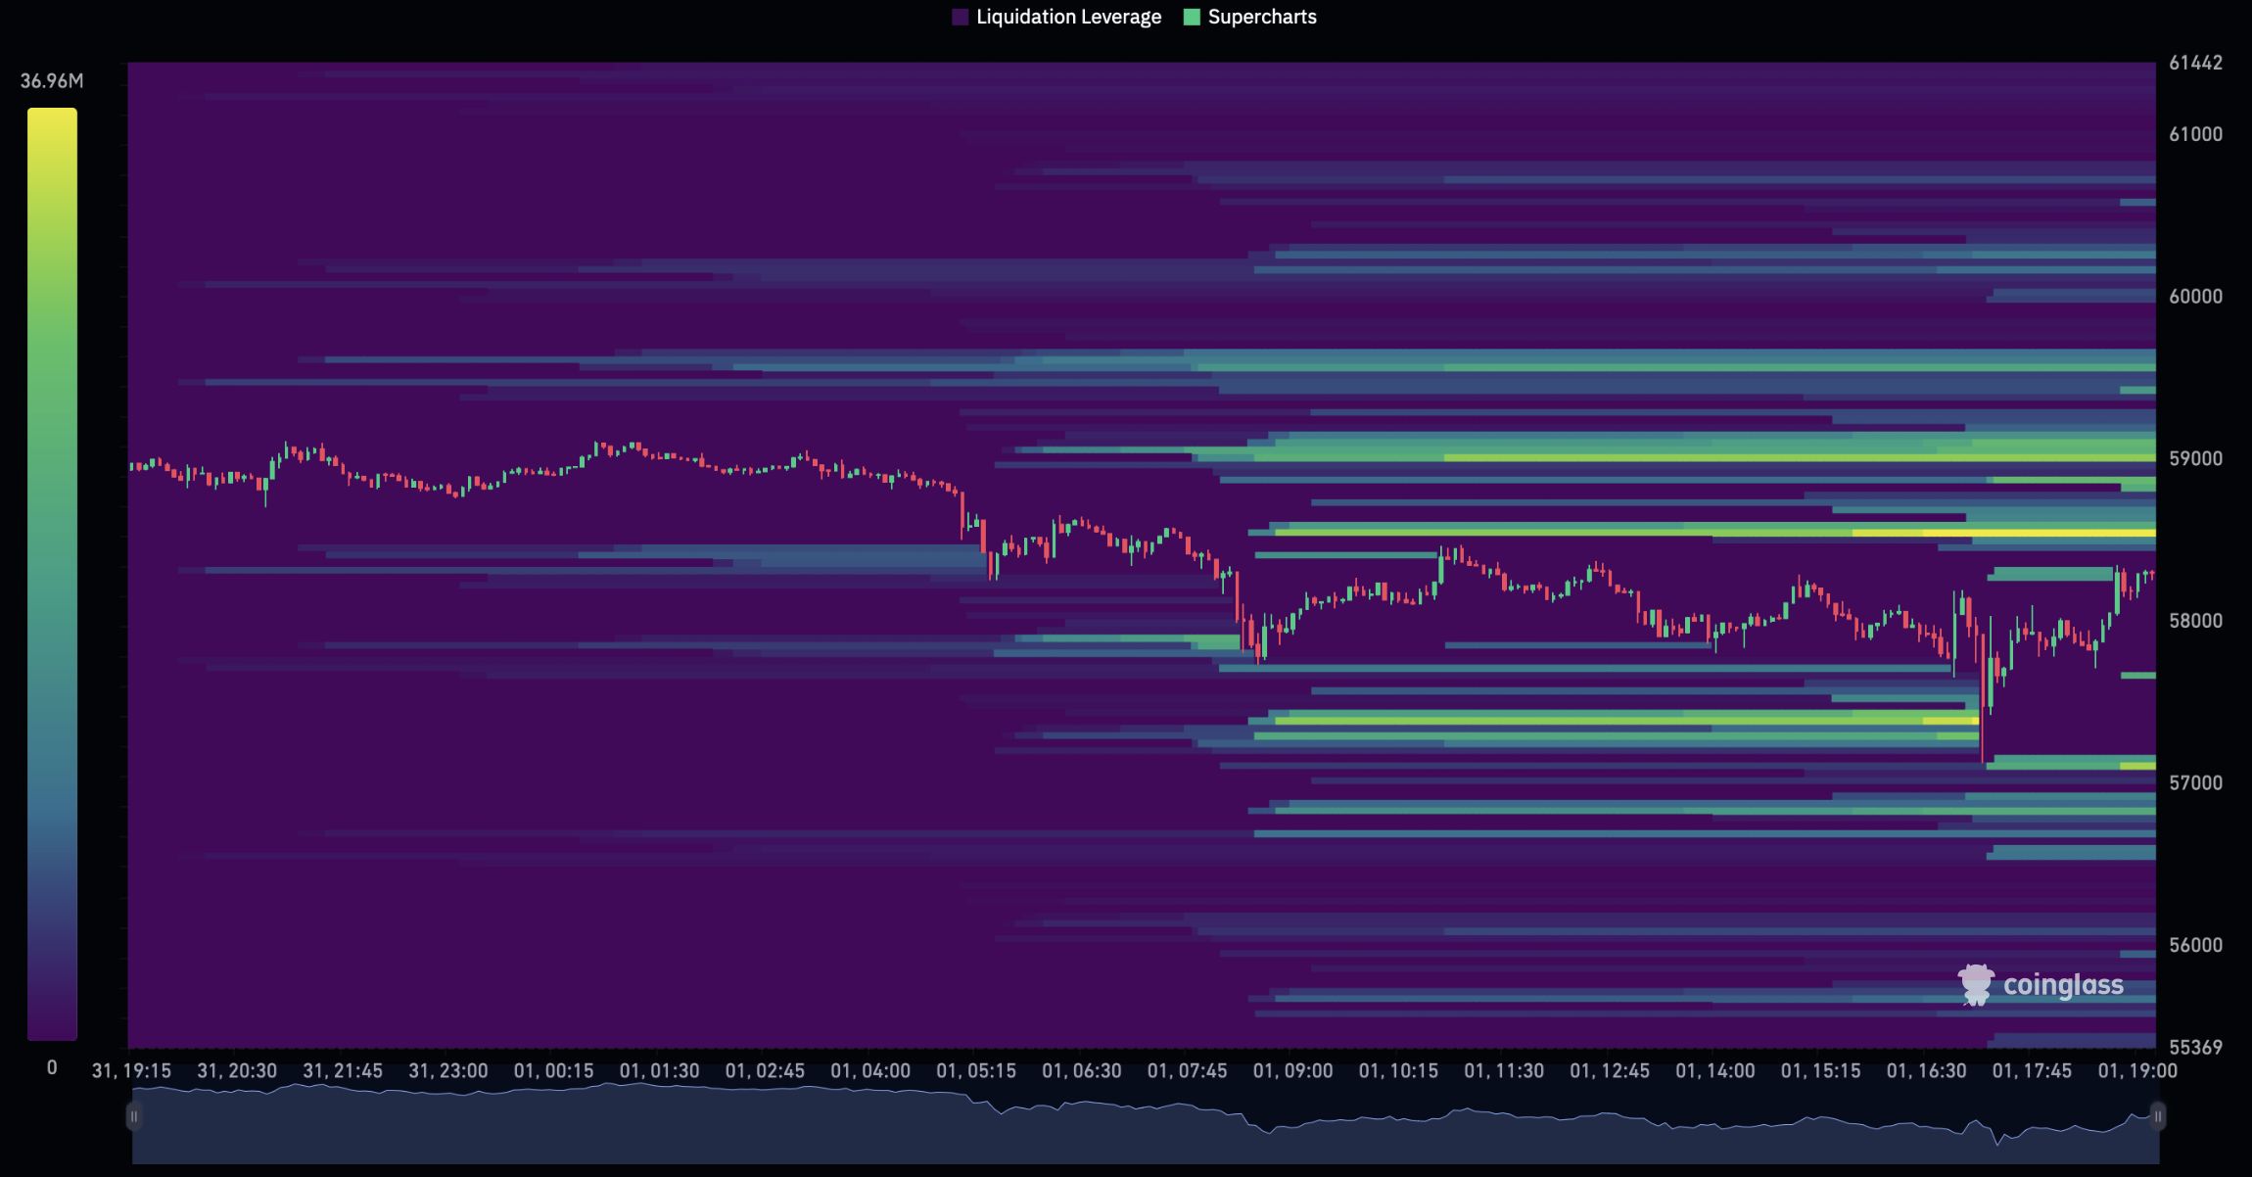Image resolution: width=2252 pixels, height=1177 pixels.
Task: Click the Liquidation Leverage legend label
Action: pyautogui.click(x=1068, y=17)
